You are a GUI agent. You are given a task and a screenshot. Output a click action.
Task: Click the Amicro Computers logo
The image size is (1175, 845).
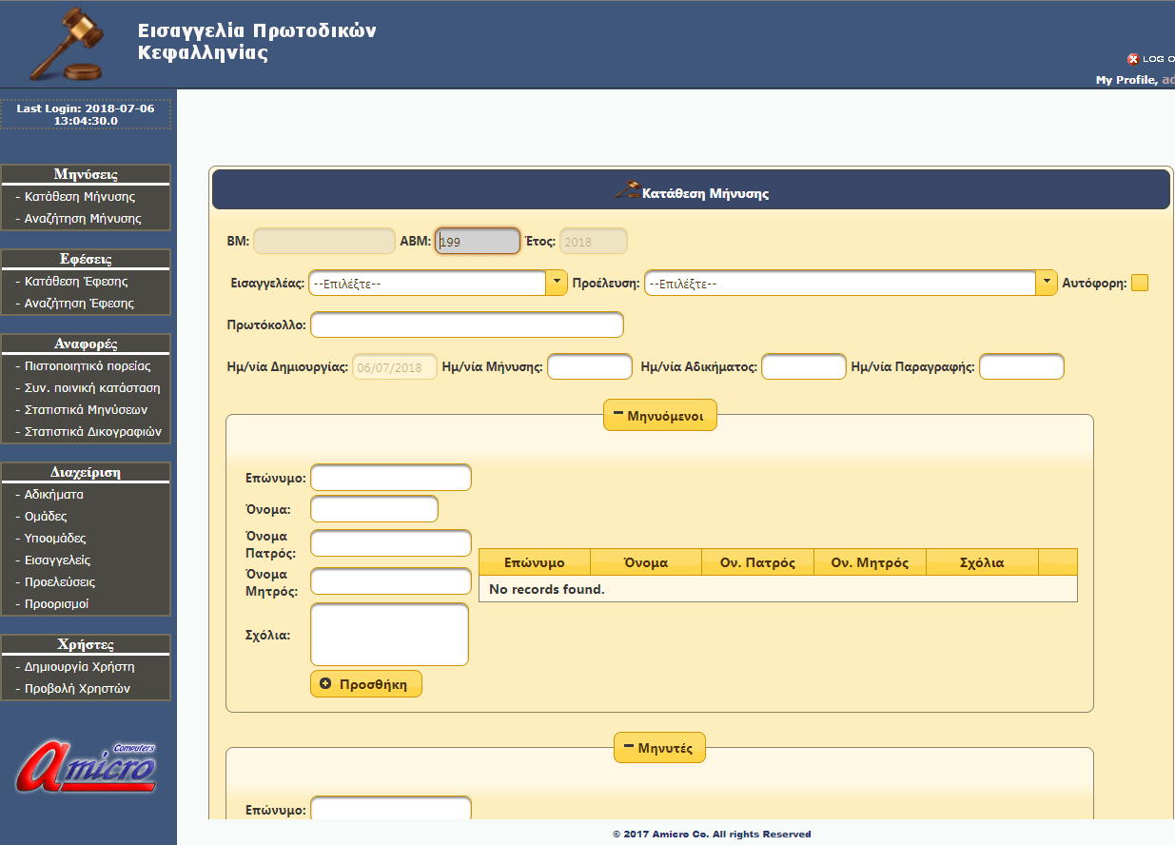point(87,769)
